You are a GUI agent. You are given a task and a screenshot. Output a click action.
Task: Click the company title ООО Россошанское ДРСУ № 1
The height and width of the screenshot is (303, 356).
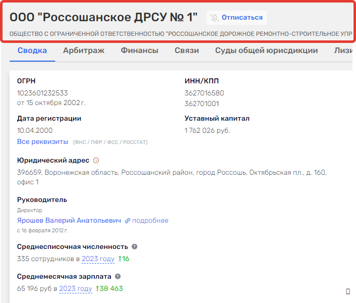tap(103, 17)
